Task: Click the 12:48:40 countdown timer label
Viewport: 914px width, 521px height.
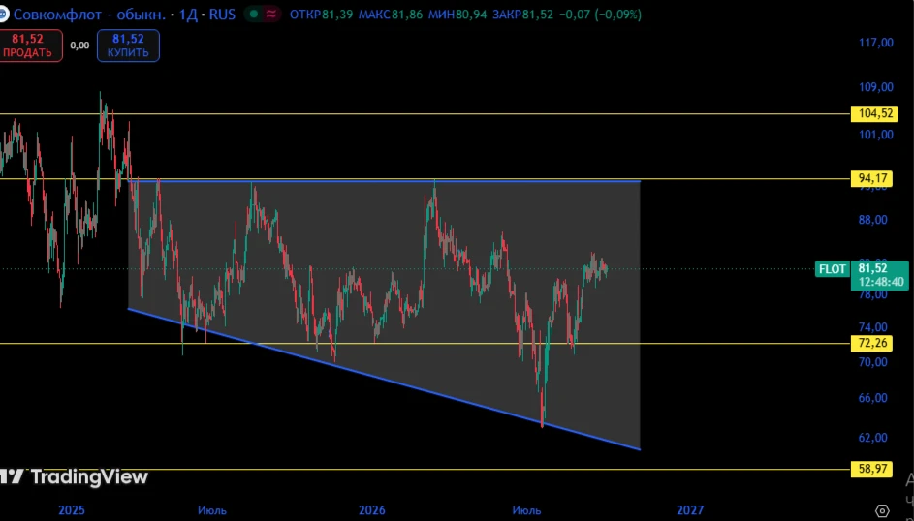Action: coord(880,283)
